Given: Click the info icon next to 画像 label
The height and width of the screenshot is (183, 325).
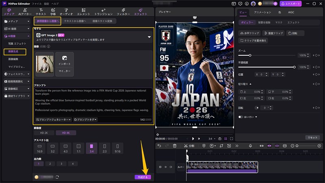Looking at the screenshot, I should click(x=48, y=46).
